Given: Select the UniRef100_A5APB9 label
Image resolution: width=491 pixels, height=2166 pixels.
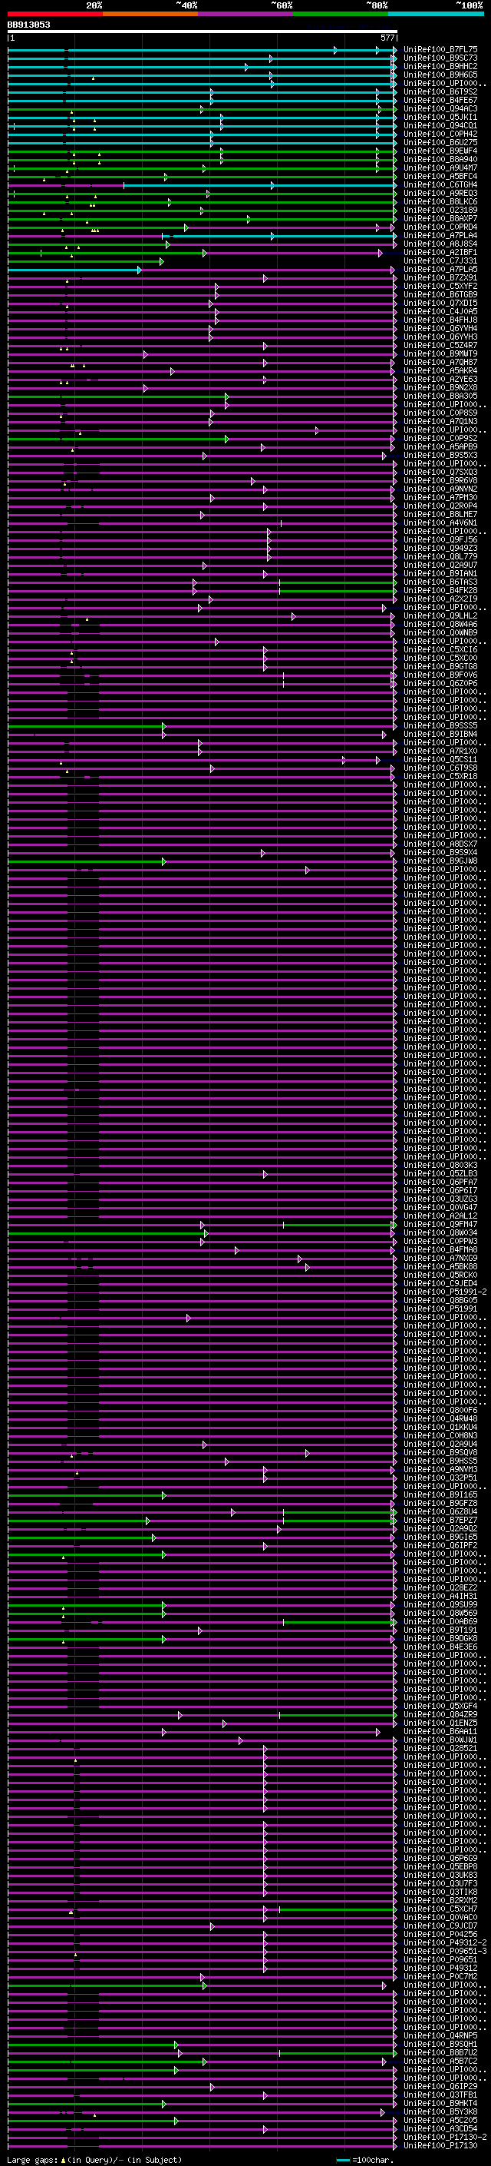Looking at the screenshot, I should (440, 446).
